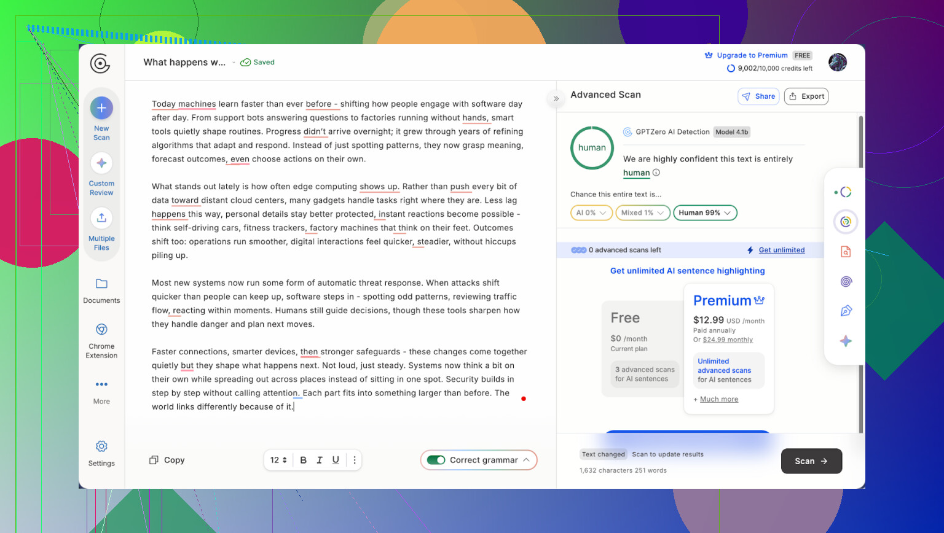Open the Multiple Files upload icon

pos(101,218)
